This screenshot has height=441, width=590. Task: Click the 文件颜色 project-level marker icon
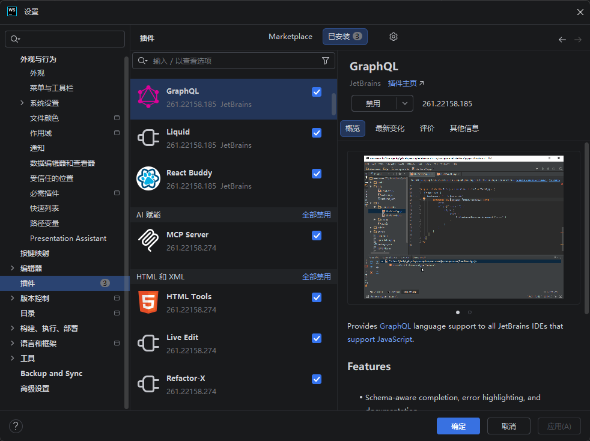[x=117, y=118]
